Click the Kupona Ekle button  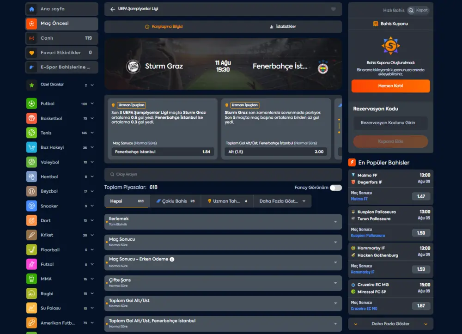pyautogui.click(x=390, y=142)
